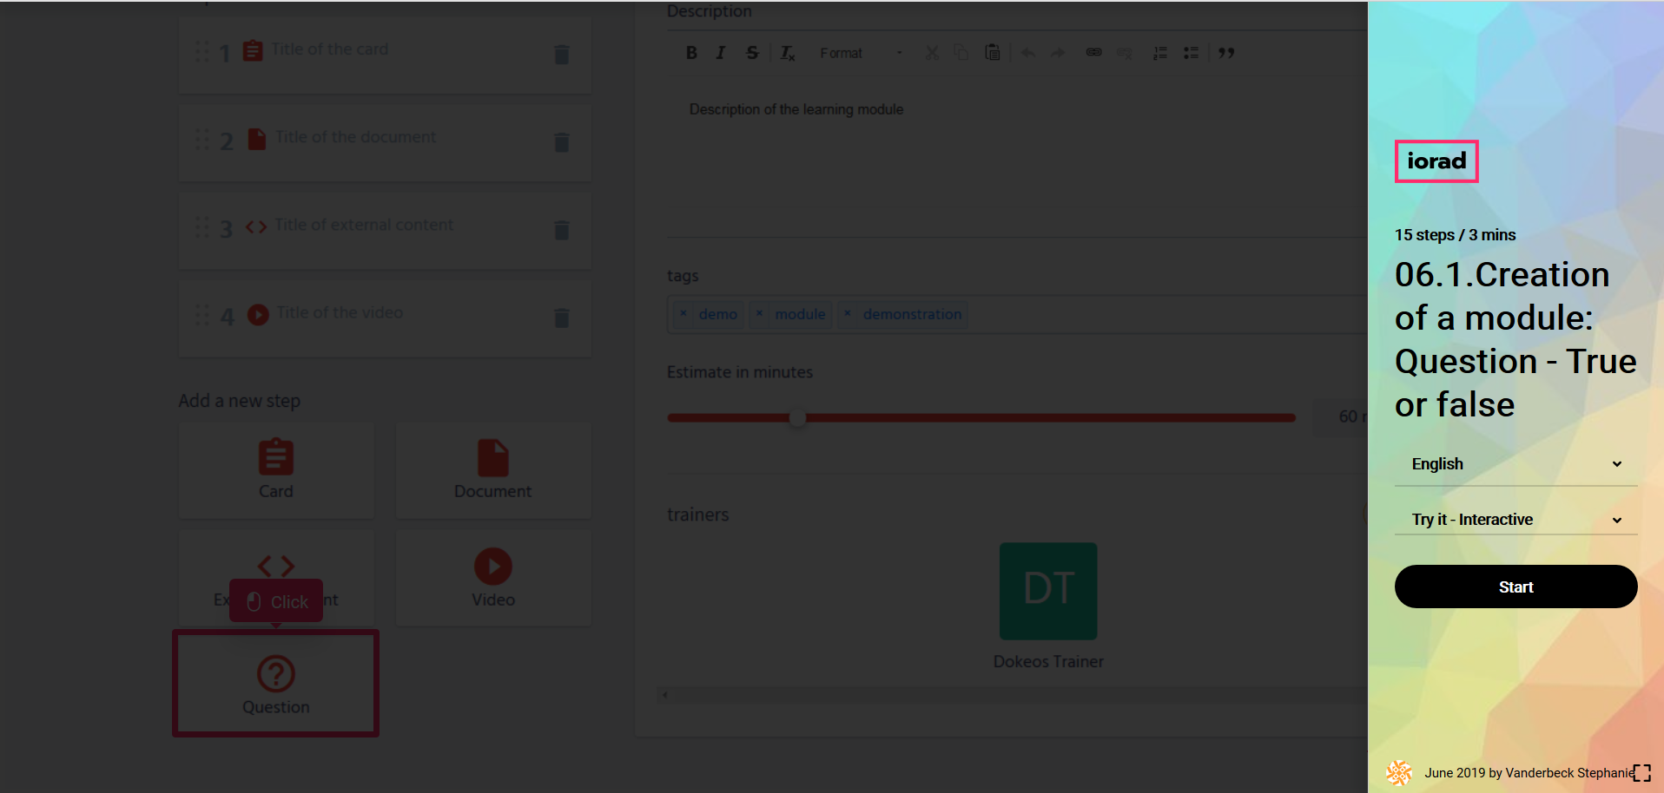Image resolution: width=1664 pixels, height=793 pixels.
Task: Toggle bold formatting in description editor
Action: pos(691,53)
